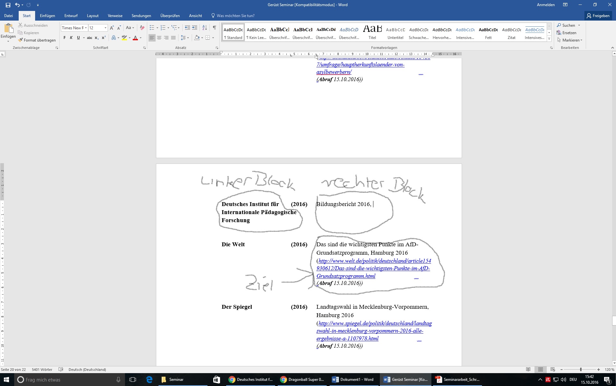Open change case (Aa) dropdown

[x=130, y=28]
